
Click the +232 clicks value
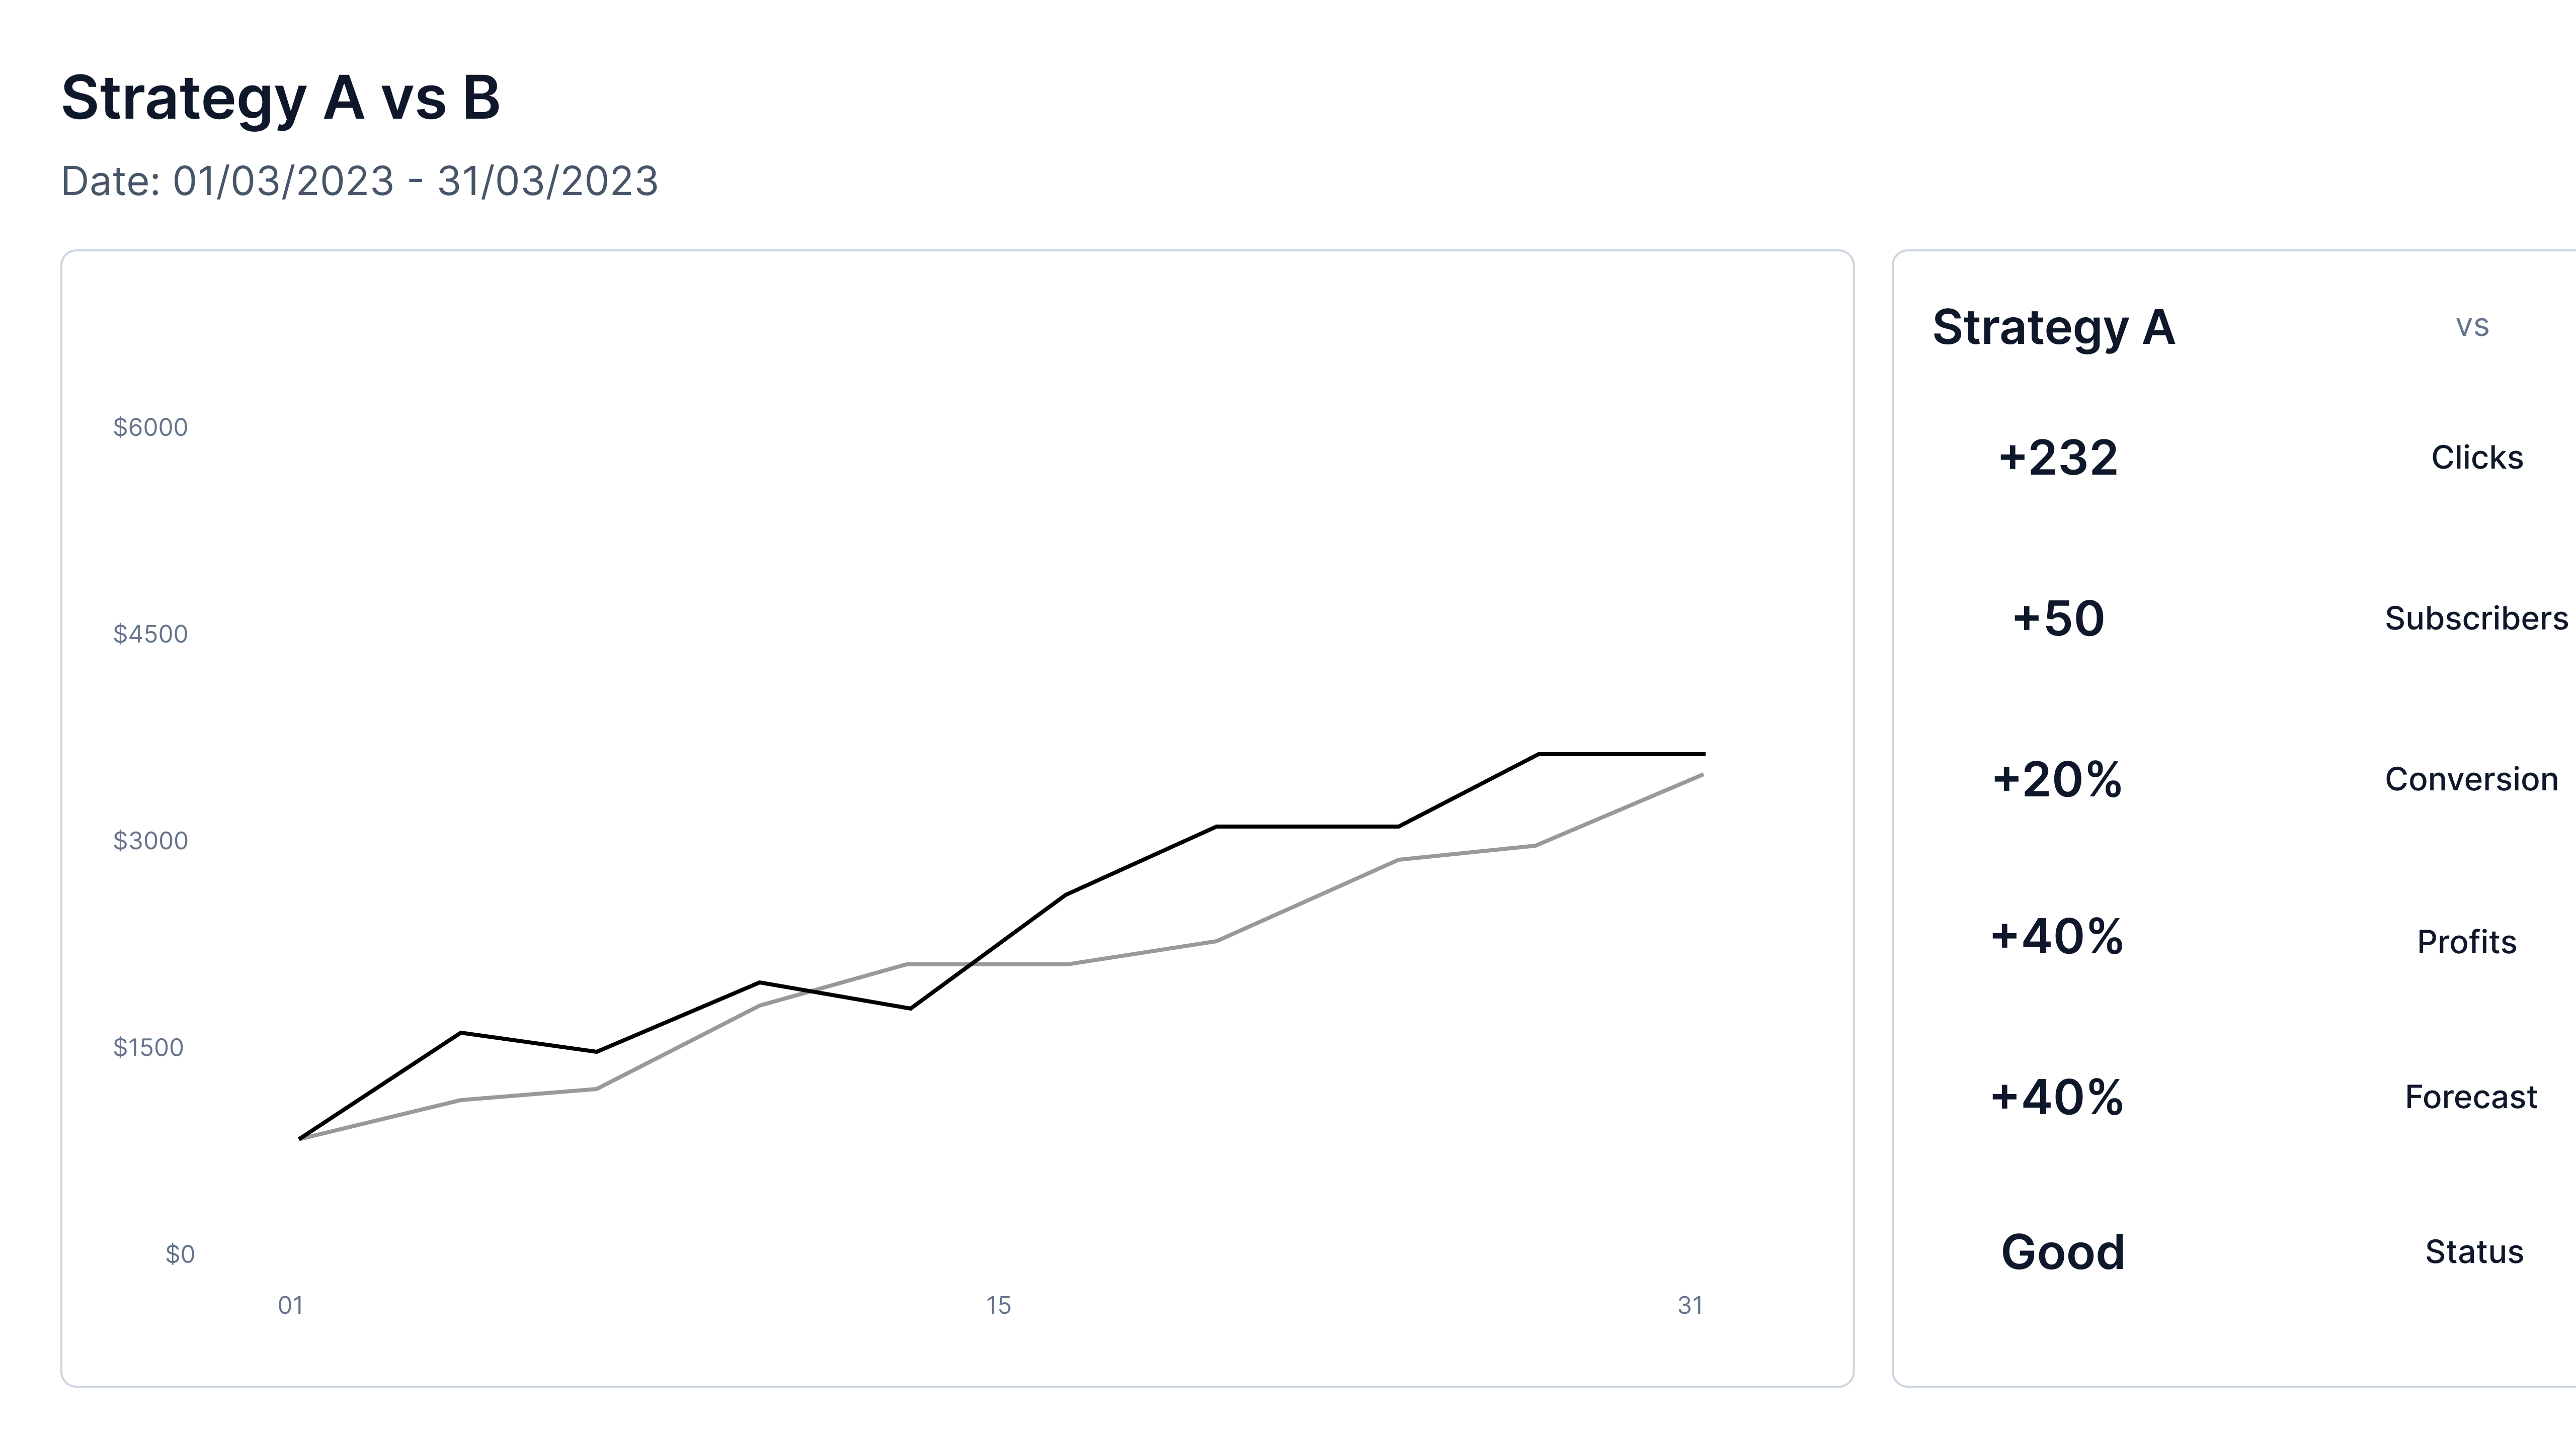(2058, 458)
